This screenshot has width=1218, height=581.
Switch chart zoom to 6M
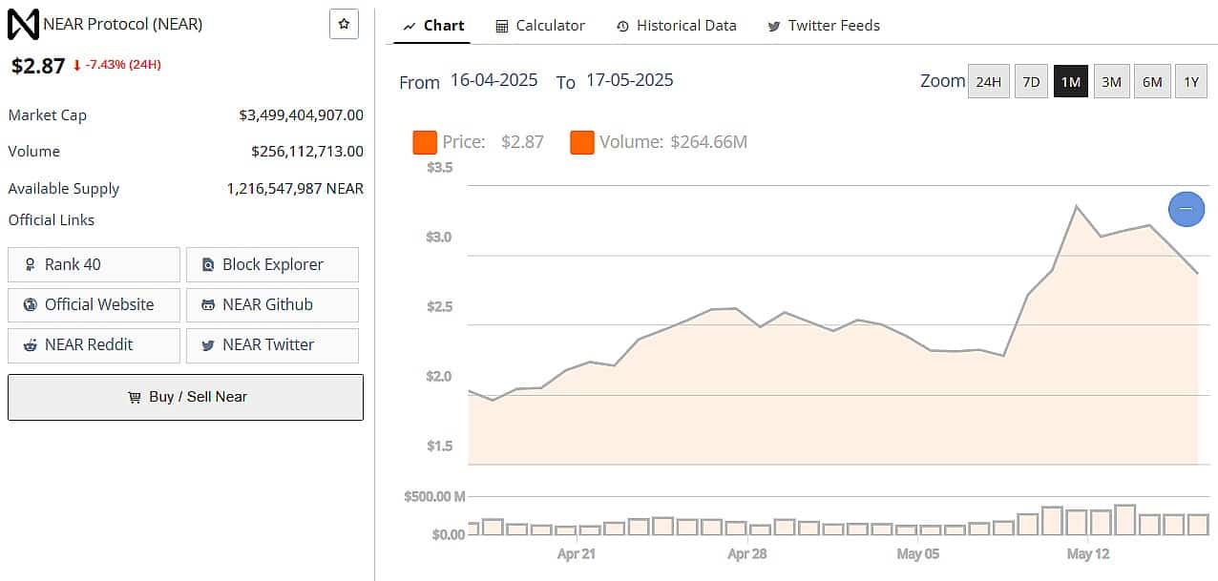click(1152, 82)
